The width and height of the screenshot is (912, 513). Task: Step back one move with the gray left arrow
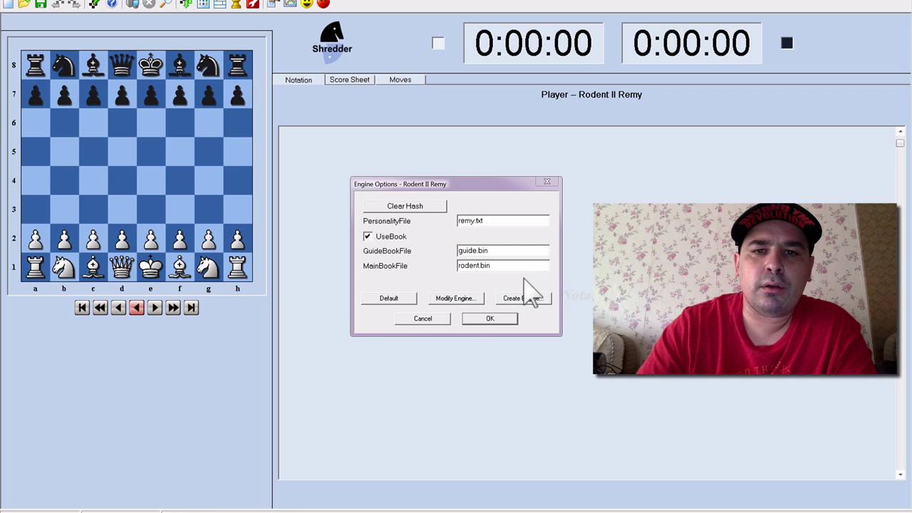118,308
